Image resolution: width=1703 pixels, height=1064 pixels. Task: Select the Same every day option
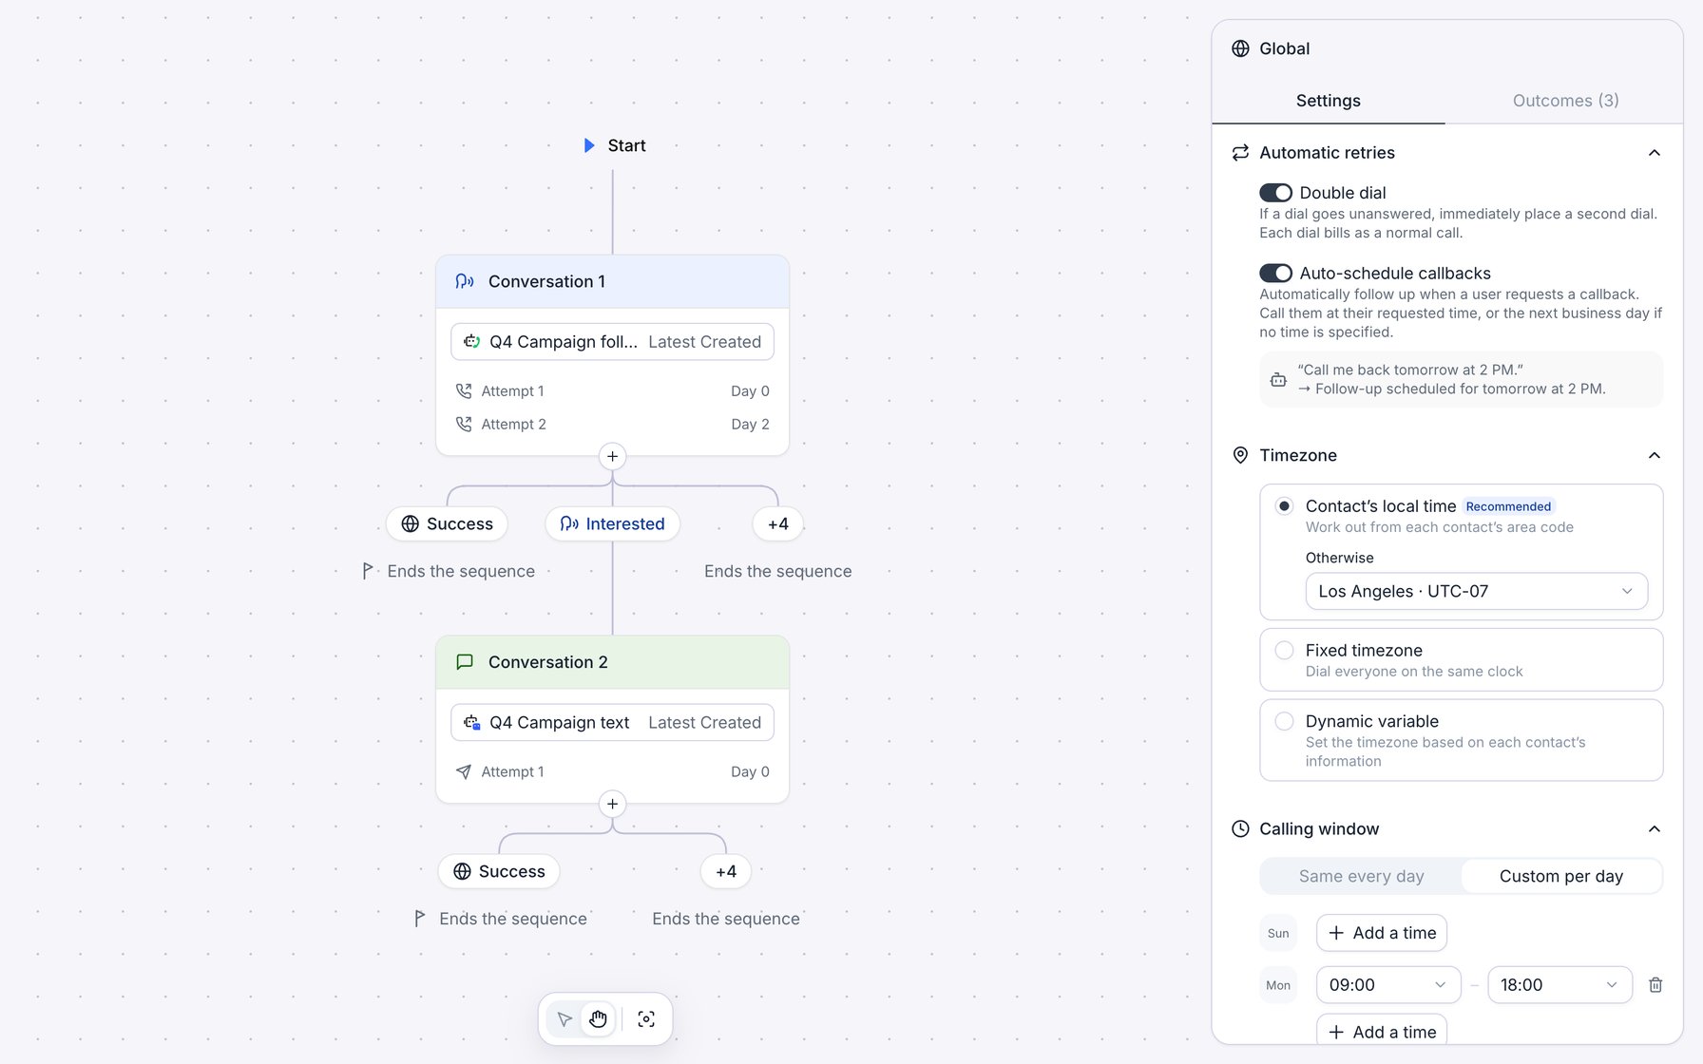tap(1361, 876)
